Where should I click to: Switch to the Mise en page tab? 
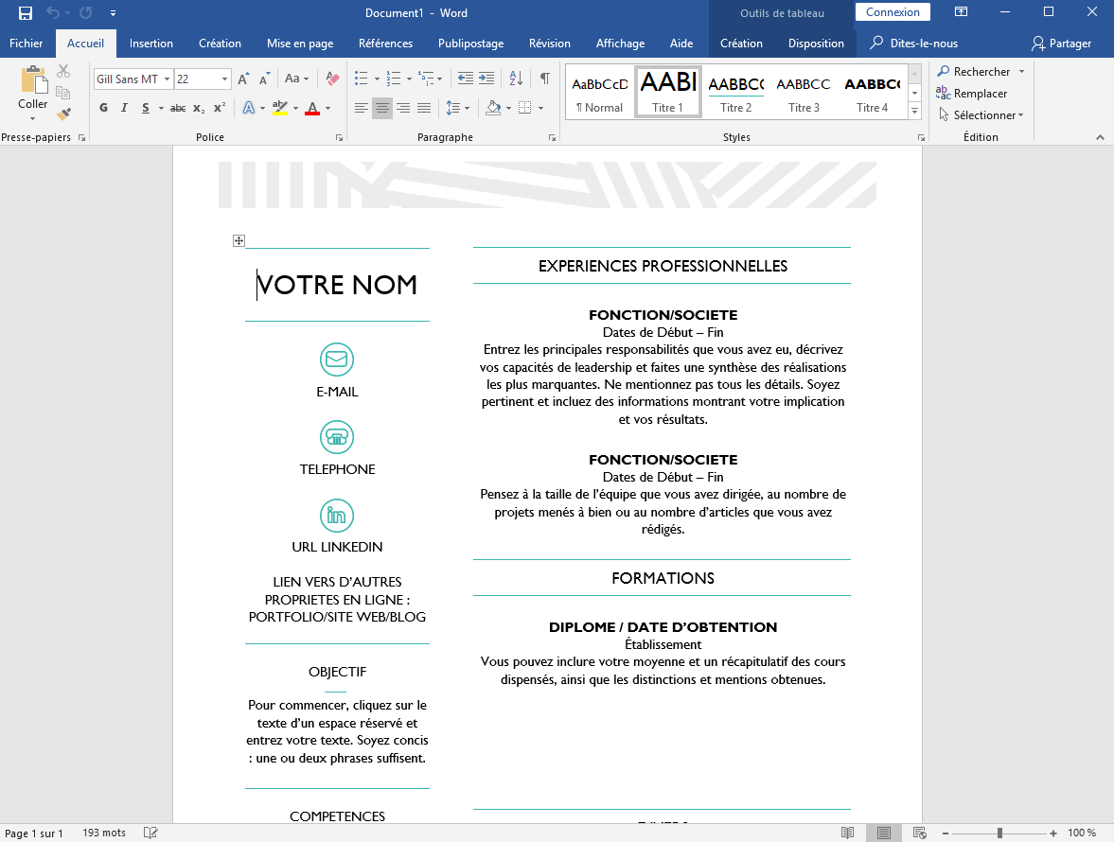[300, 44]
